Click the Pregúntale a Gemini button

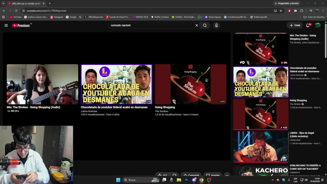click(286, 3)
